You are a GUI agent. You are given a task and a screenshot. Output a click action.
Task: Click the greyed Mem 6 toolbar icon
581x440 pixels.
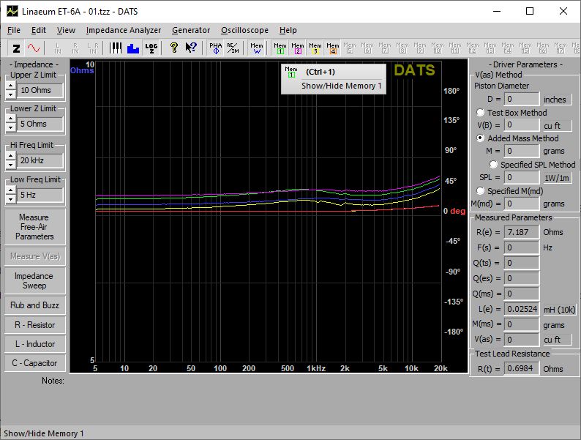pyautogui.click(x=367, y=48)
